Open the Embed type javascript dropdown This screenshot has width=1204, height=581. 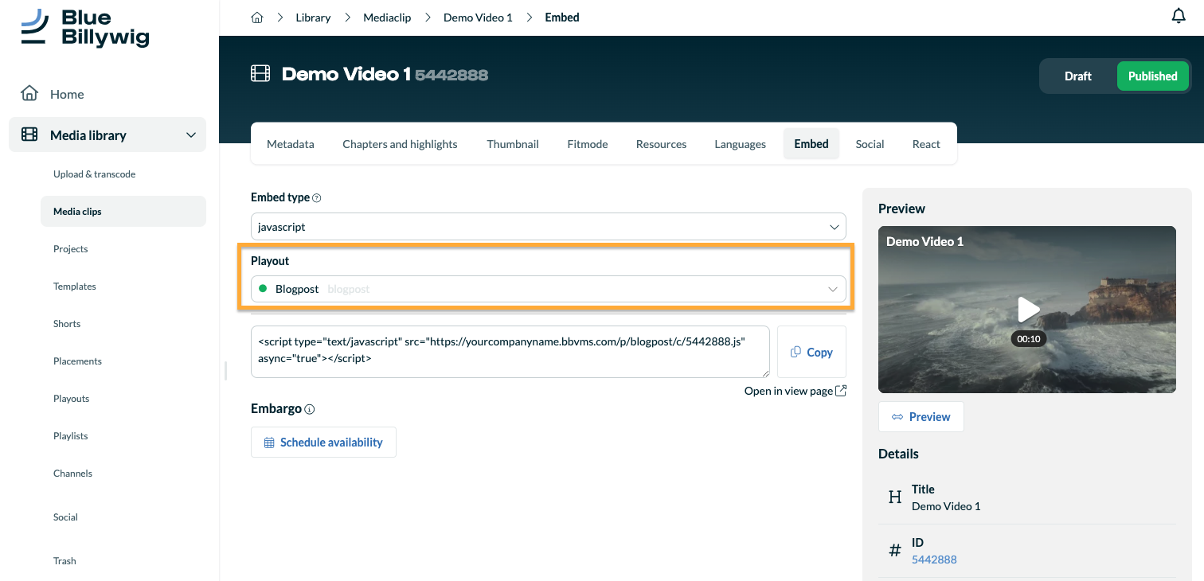549,227
